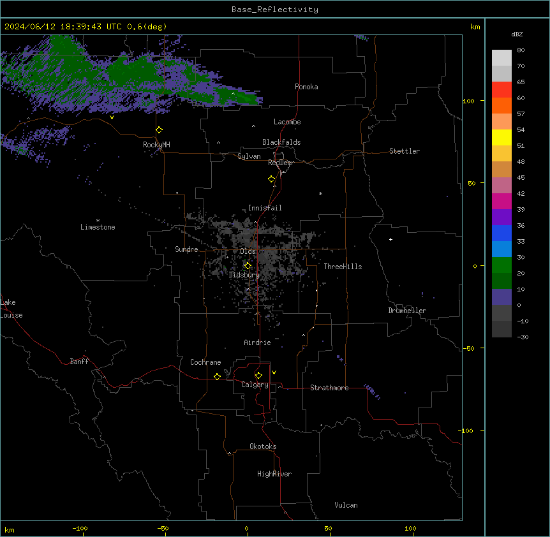Click the yellow diamond marker above Calgary label

coord(258,376)
